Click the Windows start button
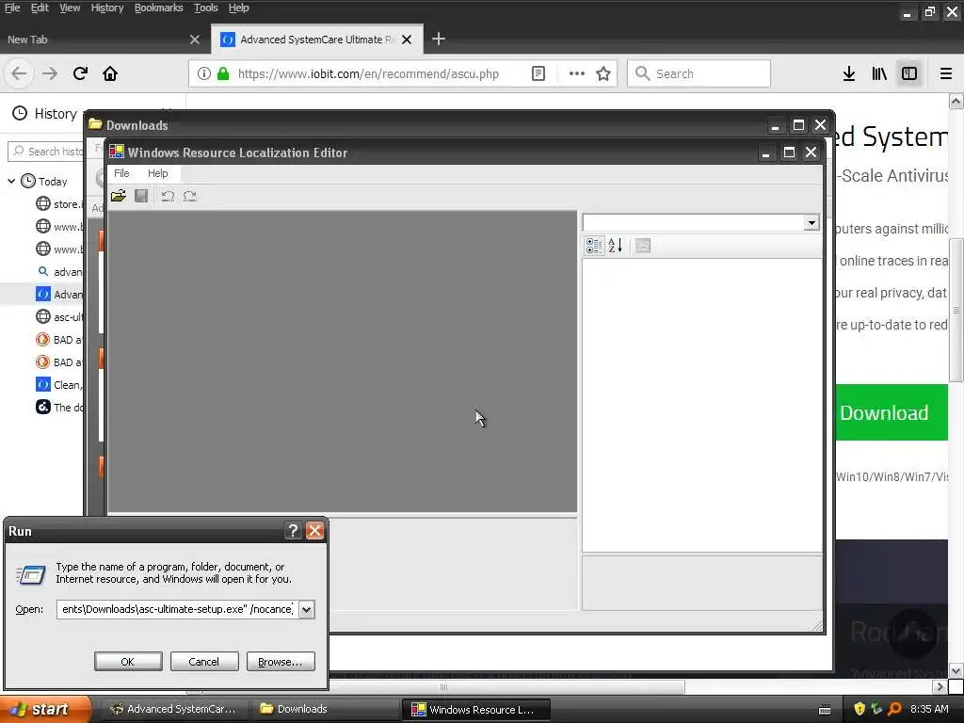This screenshot has width=964, height=723. coord(44,710)
